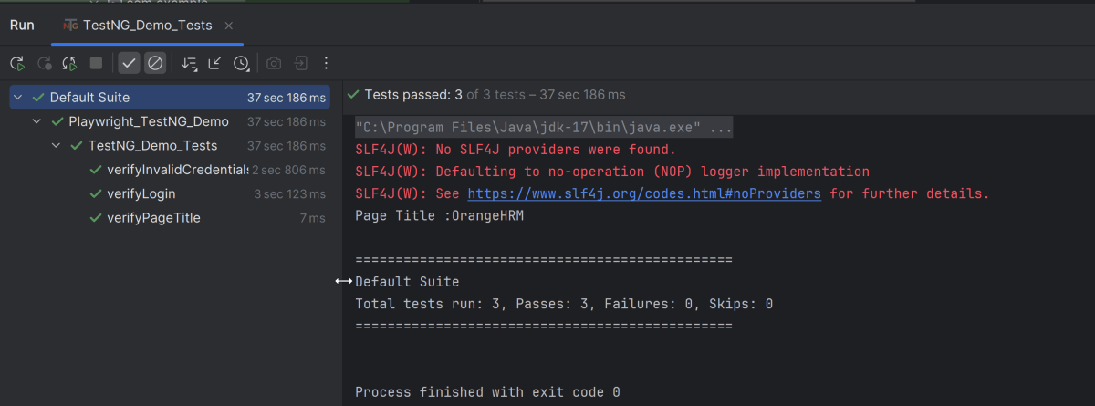Viewport: 1095px width, 406px height.
Task: Click the Collapse All icon
Action: click(x=214, y=63)
